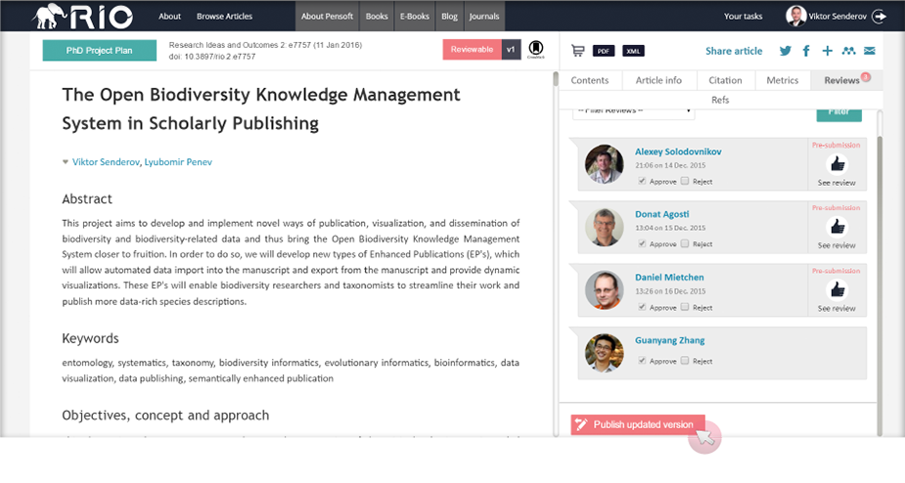Click the plus share icon

(827, 51)
